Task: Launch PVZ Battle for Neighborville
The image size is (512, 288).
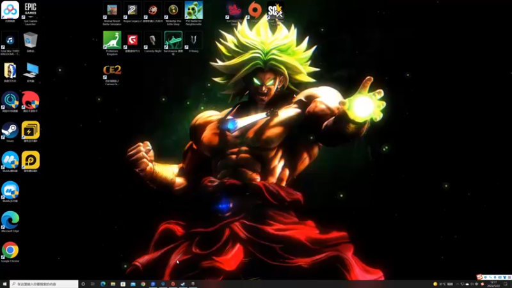Action: pos(194,13)
